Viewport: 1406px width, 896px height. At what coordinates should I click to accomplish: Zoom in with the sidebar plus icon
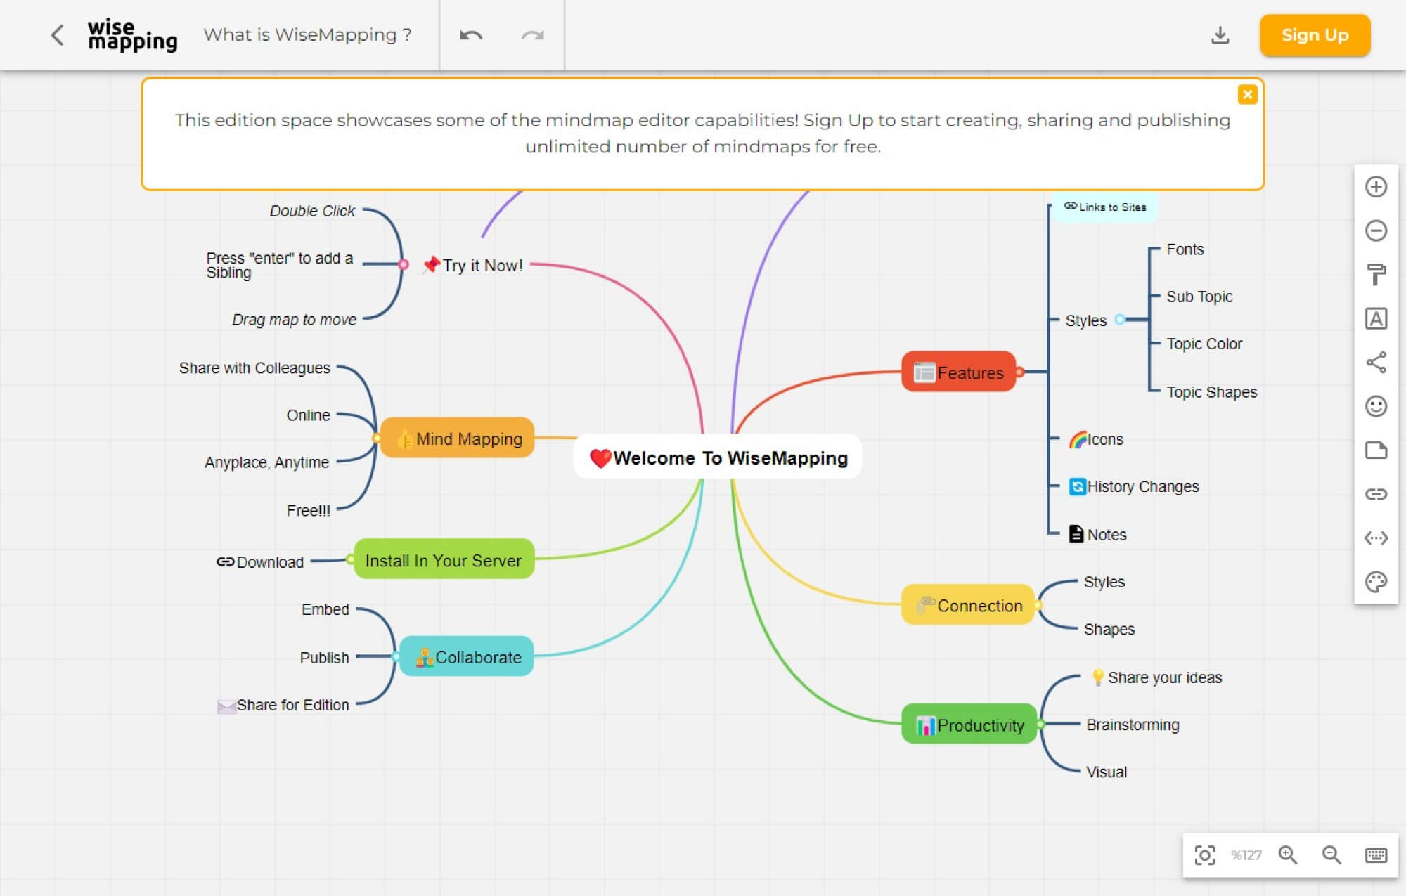[x=1376, y=188]
